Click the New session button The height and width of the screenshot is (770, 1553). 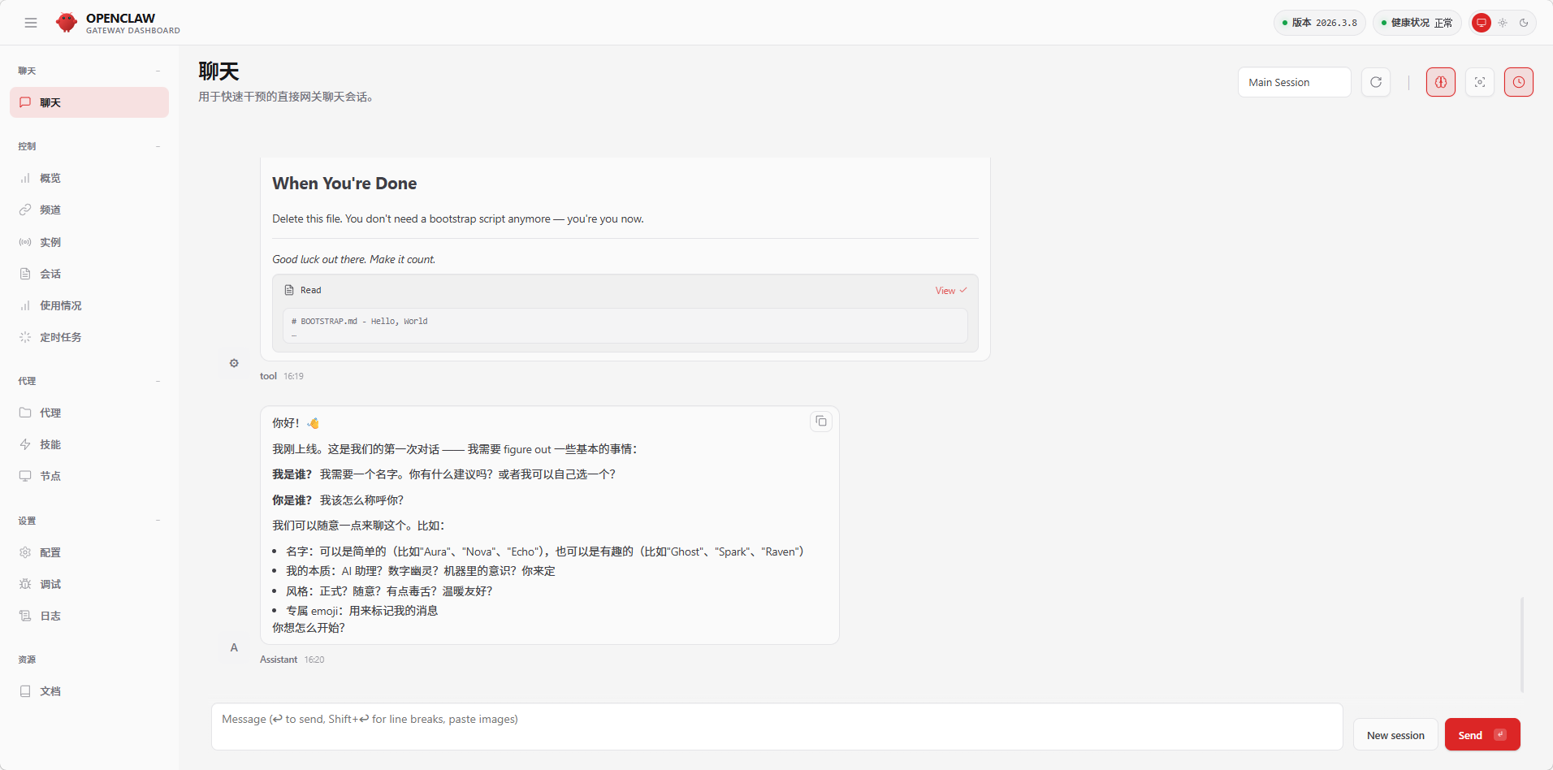click(x=1395, y=735)
